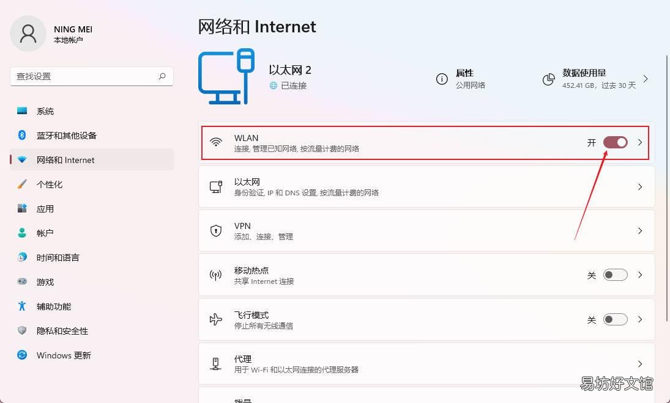Click the globe icon beside 已连接
670x403 pixels.
coord(274,85)
